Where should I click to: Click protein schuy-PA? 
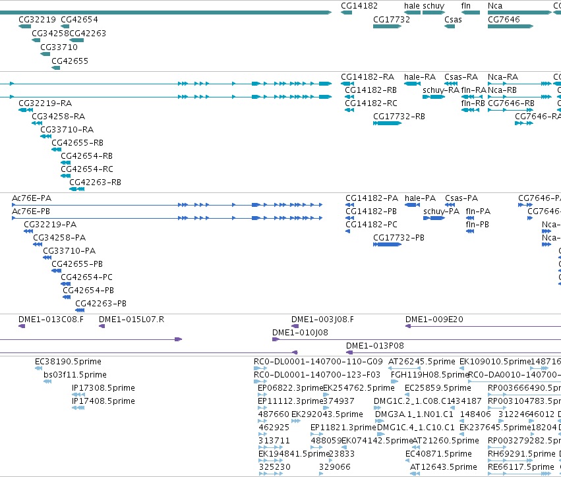[441, 211]
